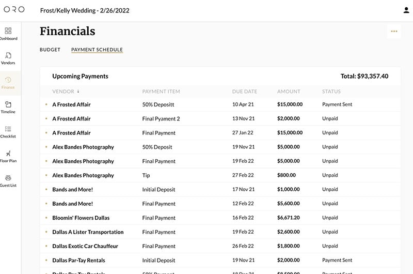The image size is (413, 274).
Task: Click the user profile icon
Action: pyautogui.click(x=406, y=10)
